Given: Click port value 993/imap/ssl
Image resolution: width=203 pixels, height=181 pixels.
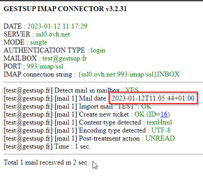Looking at the screenshot, I should [45, 66].
